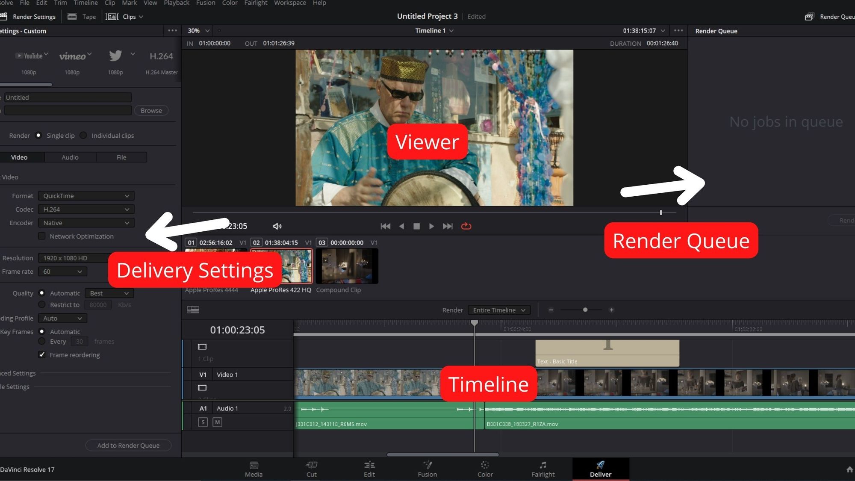
Task: Open the Entire Timeline render dropdown
Action: pos(498,310)
